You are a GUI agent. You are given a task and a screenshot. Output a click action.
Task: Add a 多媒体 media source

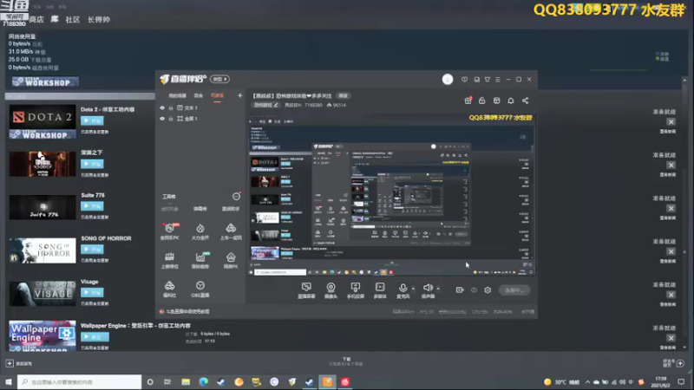[380, 290]
